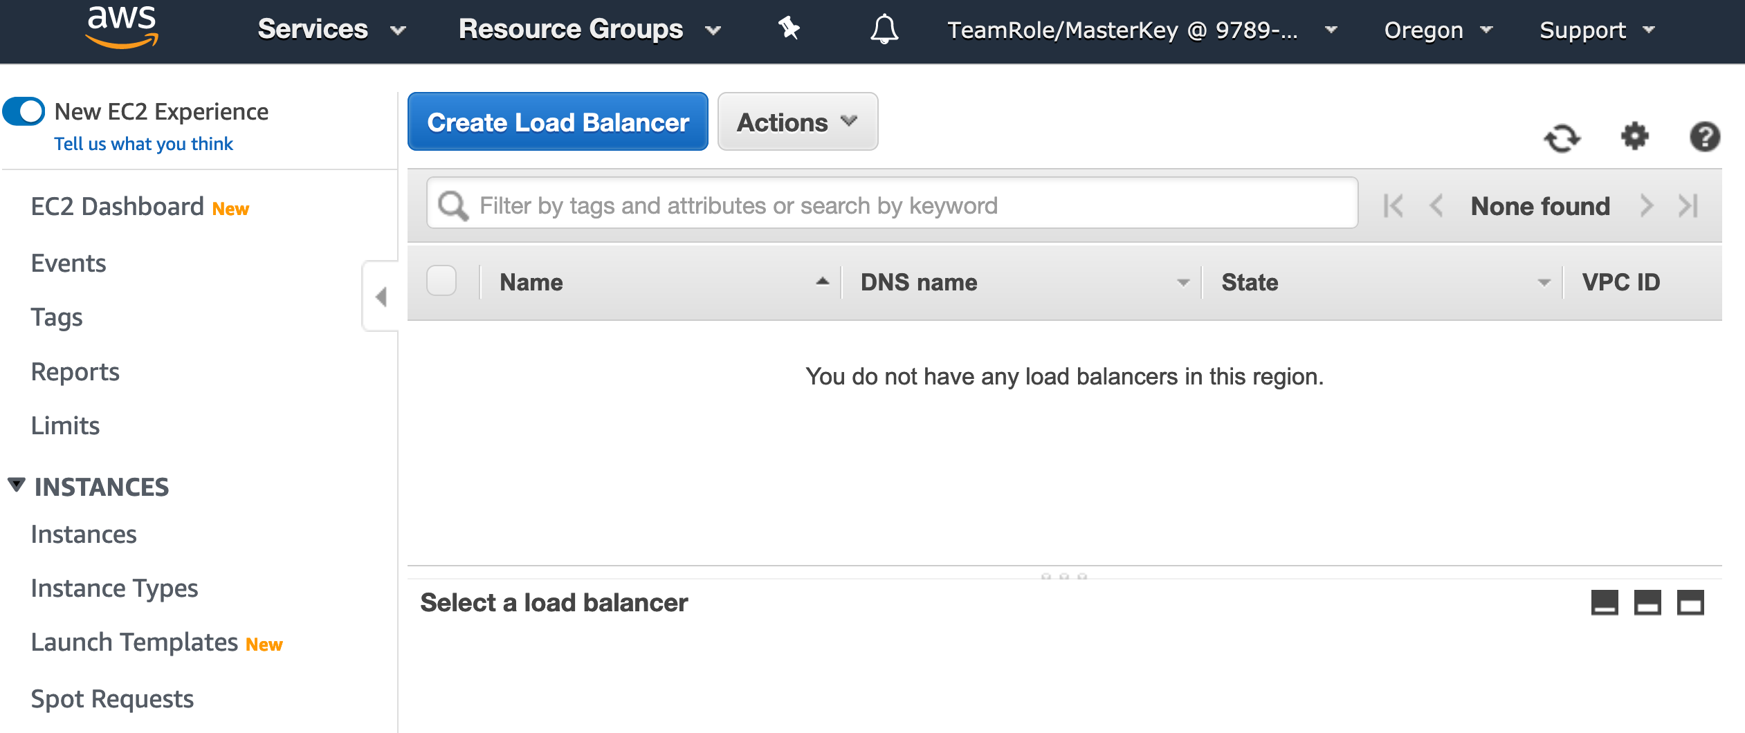
Task: Open the notifications bell
Action: tap(884, 29)
